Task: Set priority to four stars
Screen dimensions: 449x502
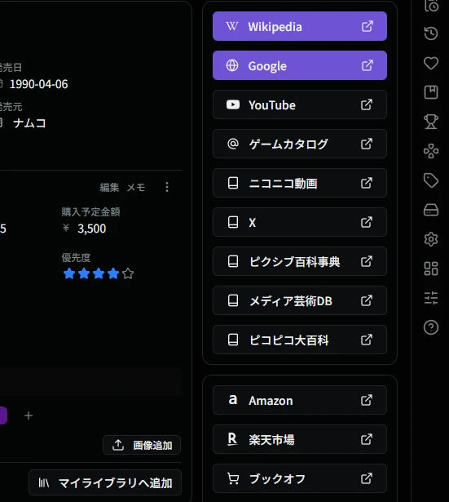Action: (113, 273)
